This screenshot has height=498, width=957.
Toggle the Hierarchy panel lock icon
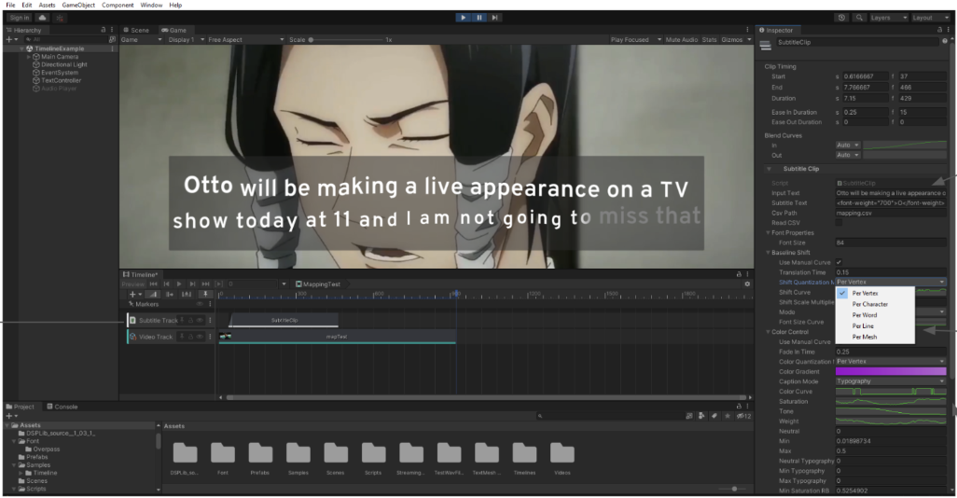coord(104,29)
